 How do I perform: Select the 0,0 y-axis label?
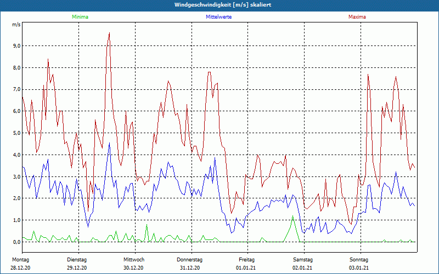coord(16,242)
